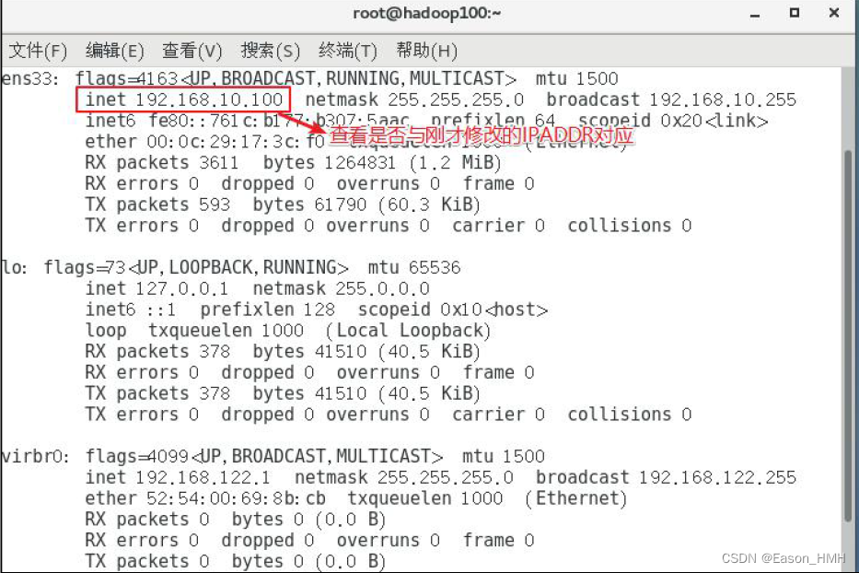Click the root@hadoop100:~ window title
The width and height of the screenshot is (859, 573).
click(x=428, y=13)
